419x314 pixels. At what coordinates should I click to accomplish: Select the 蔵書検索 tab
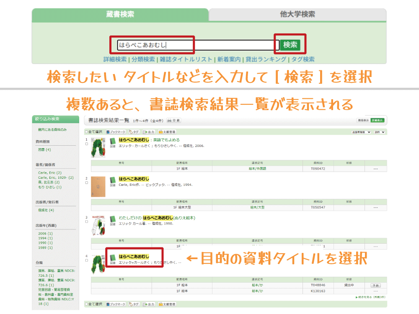(120, 14)
